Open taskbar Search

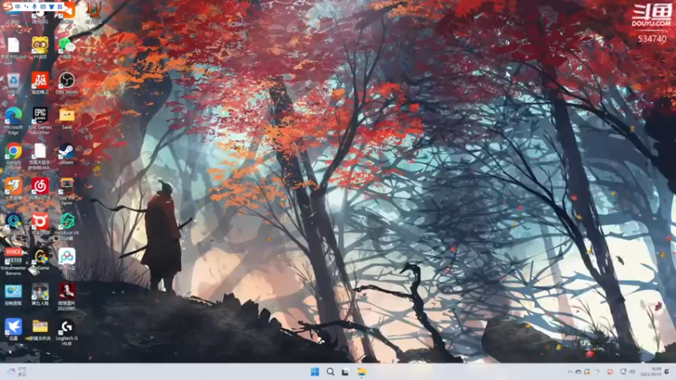tap(330, 372)
